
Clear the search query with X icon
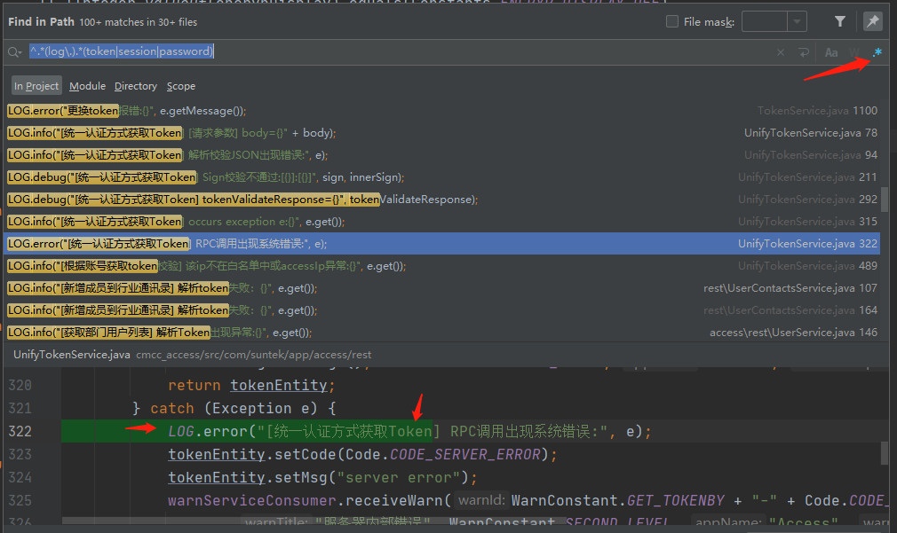pos(781,52)
